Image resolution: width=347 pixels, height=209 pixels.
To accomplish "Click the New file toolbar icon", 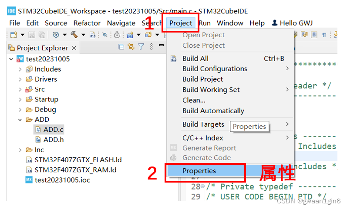I will click(x=14, y=35).
